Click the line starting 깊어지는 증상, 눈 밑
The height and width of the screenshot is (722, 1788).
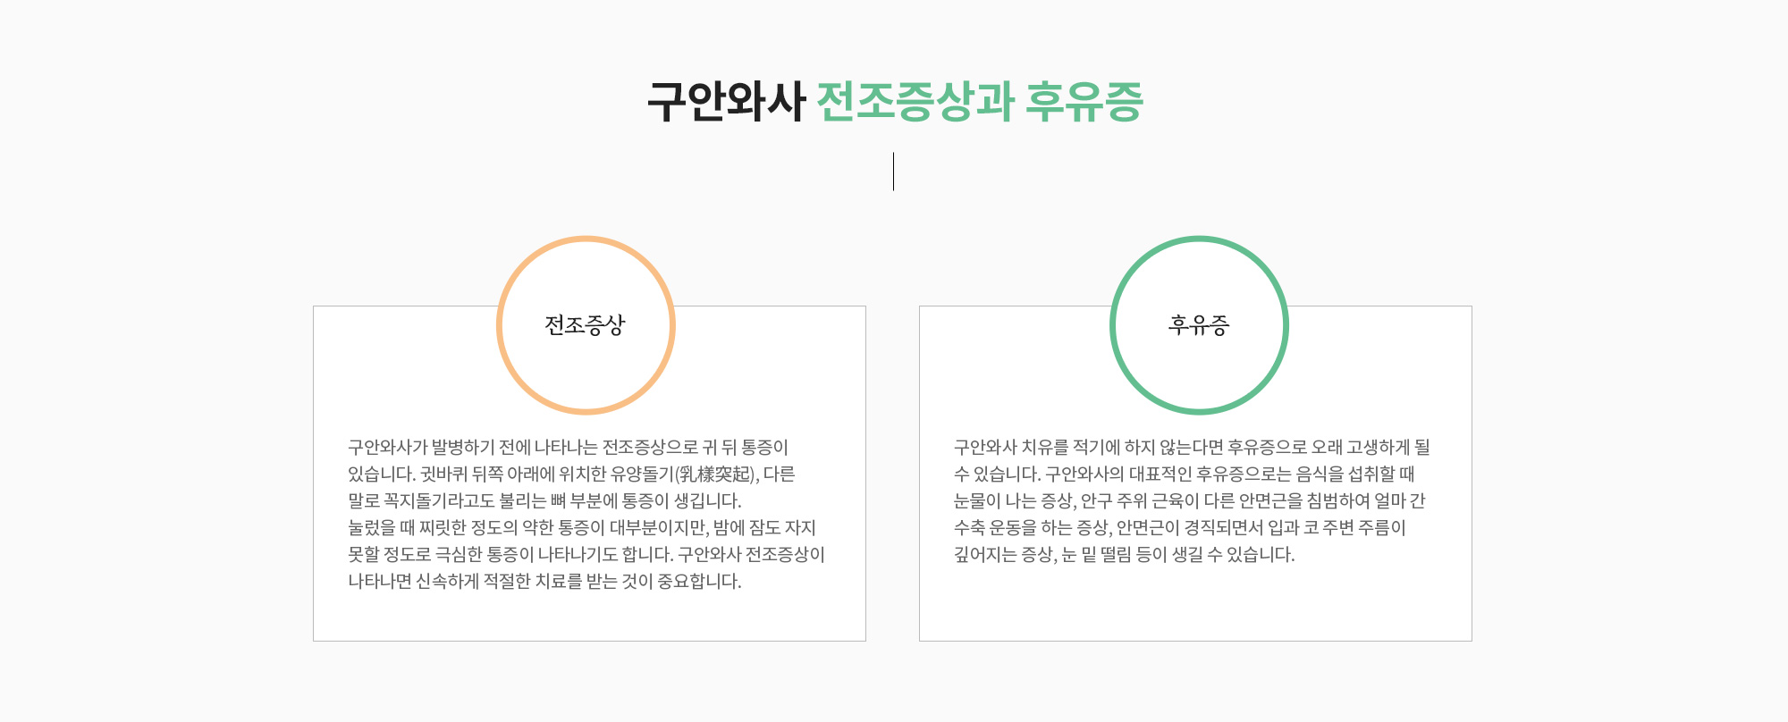1125,555
